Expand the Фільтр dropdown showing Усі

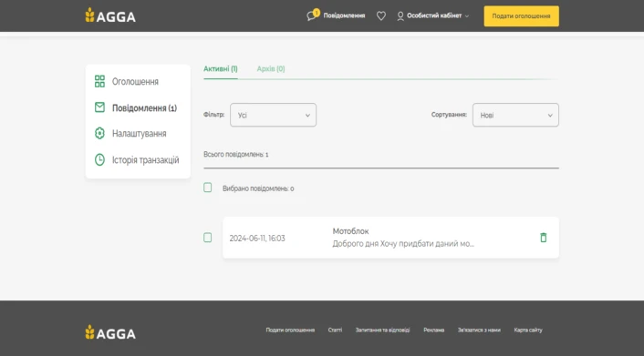pos(273,115)
